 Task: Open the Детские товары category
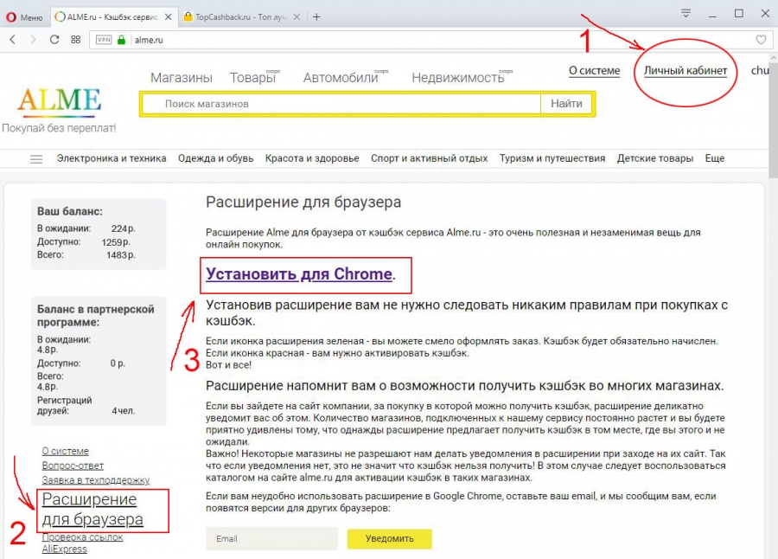click(x=655, y=158)
